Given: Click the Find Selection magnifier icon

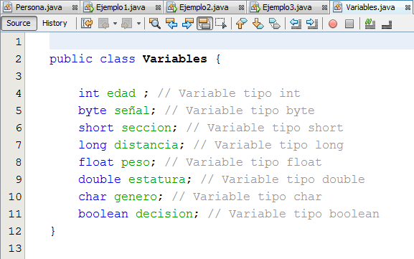Looking at the screenshot, I should pyautogui.click(x=155, y=24).
